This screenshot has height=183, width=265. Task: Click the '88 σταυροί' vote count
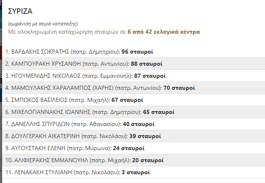click(147, 64)
